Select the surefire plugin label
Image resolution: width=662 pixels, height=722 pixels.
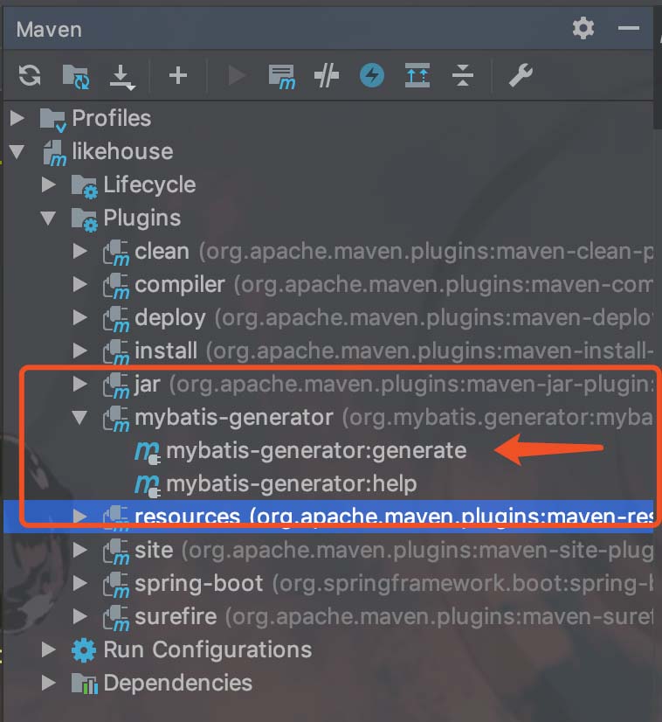pyautogui.click(x=176, y=616)
